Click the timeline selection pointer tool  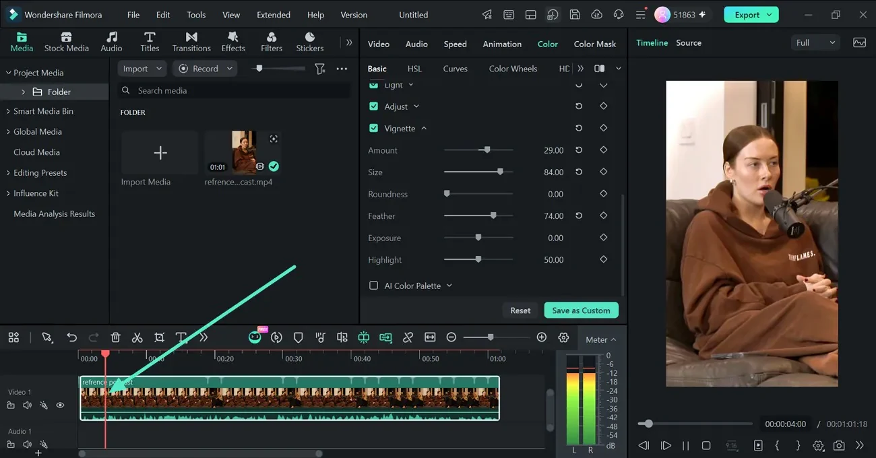(x=47, y=337)
